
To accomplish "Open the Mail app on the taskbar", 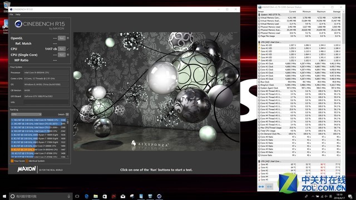I will 123,196.
